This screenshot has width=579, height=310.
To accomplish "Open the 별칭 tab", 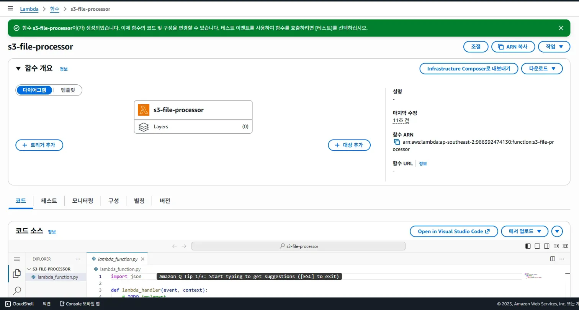I will [139, 201].
